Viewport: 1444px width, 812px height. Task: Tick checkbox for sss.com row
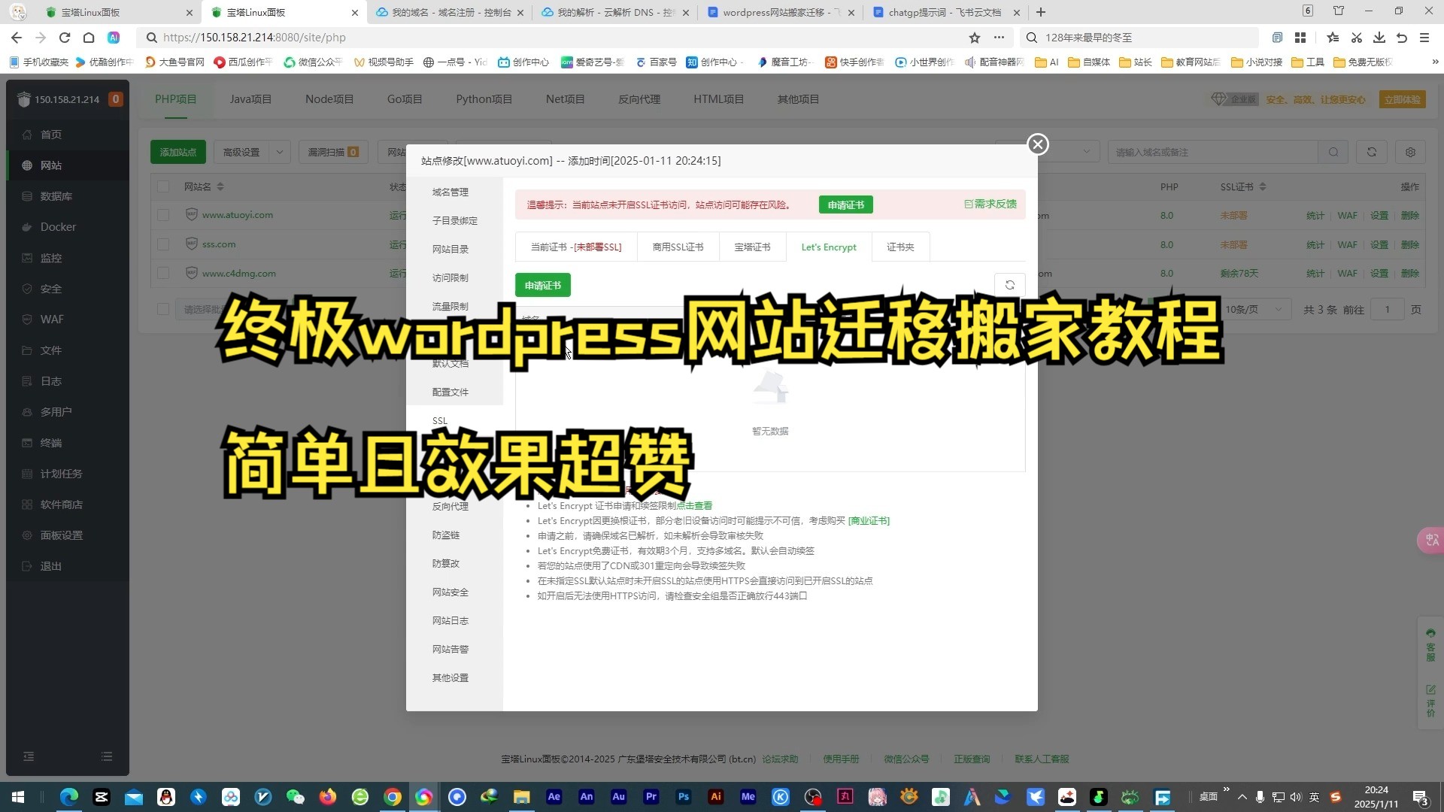click(163, 244)
